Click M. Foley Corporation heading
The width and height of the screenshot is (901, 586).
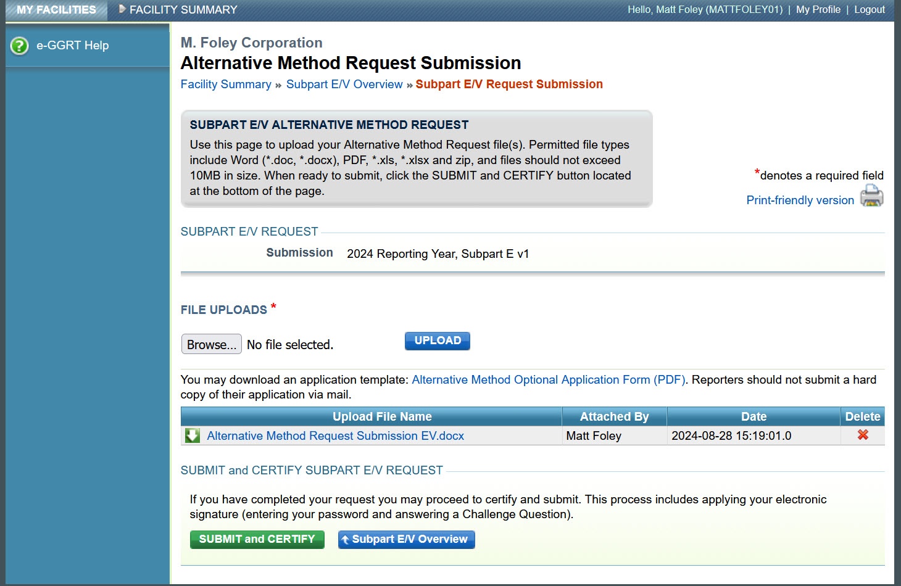251,43
